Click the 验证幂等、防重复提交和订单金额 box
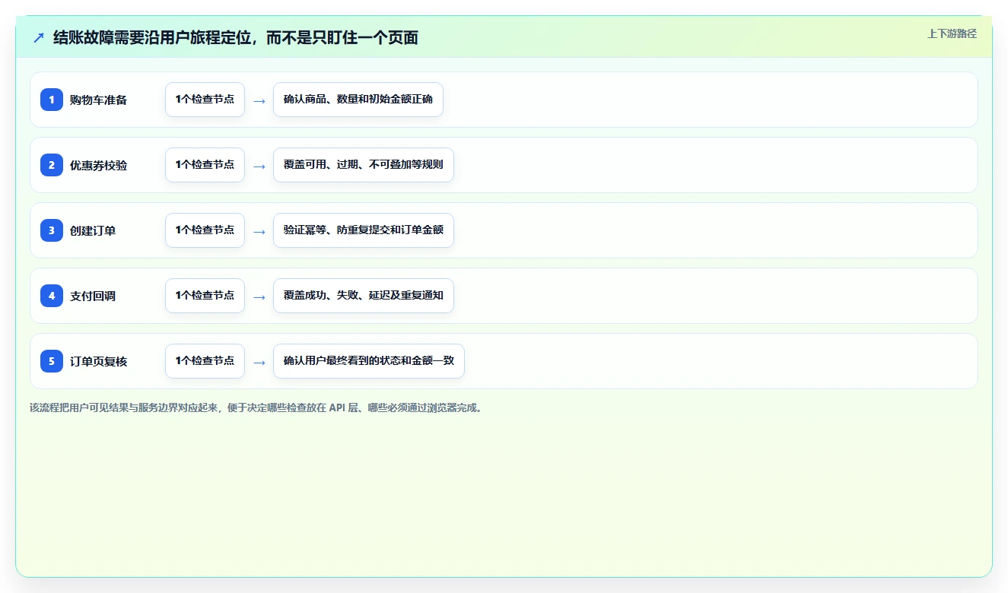 (364, 230)
